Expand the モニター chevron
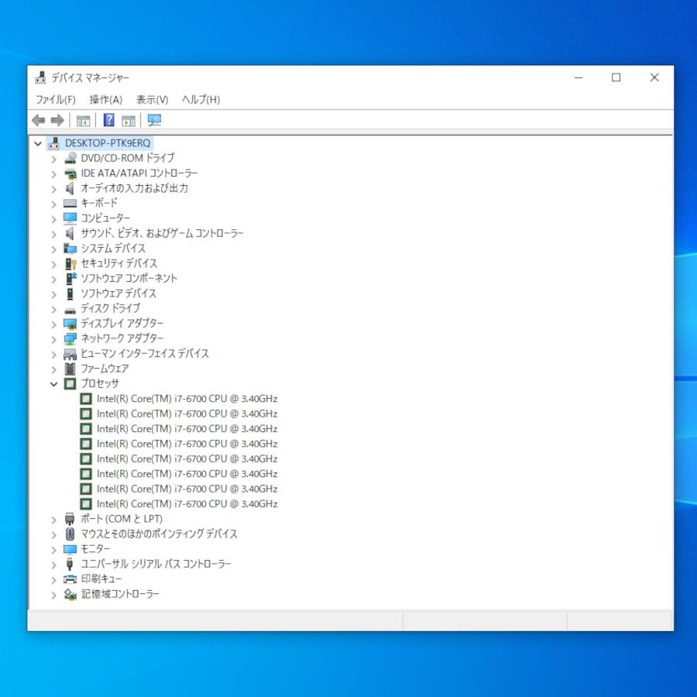Screen dimensions: 697x697 [x=53, y=550]
